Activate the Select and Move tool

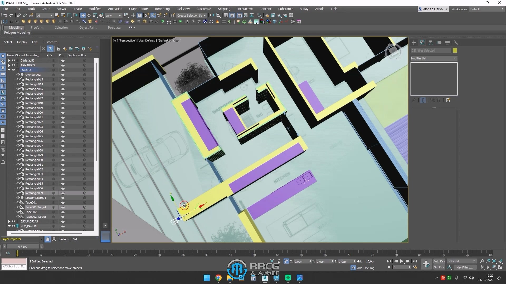click(83, 16)
